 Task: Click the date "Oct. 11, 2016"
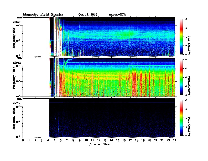pyautogui.click(x=88, y=15)
